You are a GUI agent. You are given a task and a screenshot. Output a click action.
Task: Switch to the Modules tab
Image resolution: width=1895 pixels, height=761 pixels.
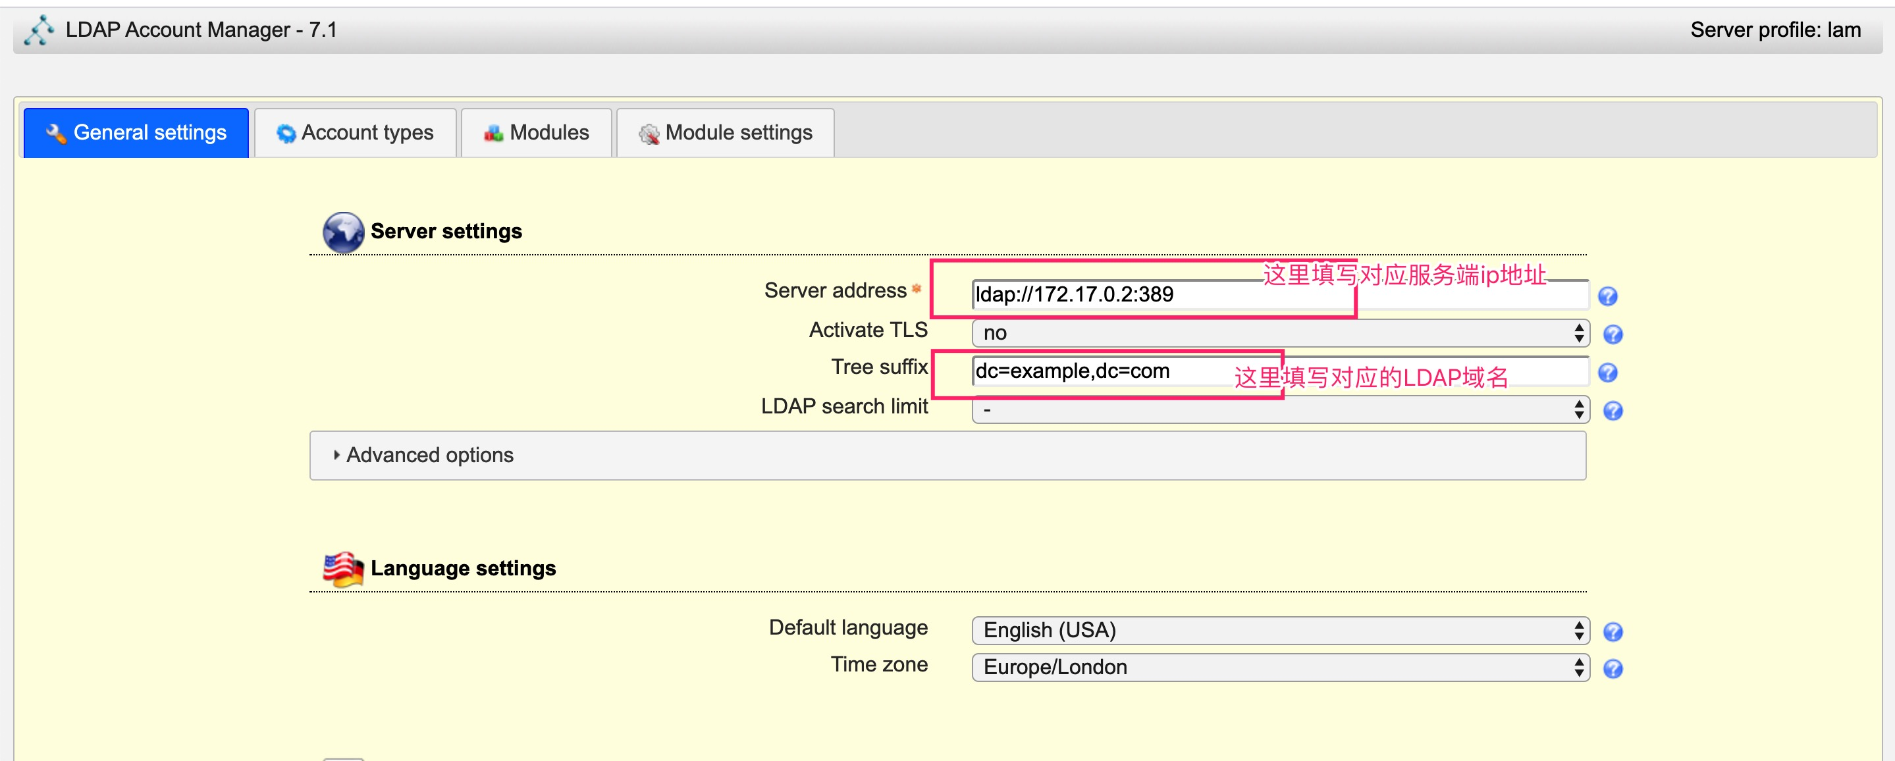pyautogui.click(x=536, y=133)
